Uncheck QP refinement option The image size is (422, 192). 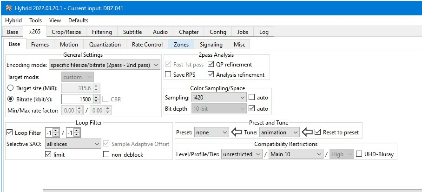[211, 64]
